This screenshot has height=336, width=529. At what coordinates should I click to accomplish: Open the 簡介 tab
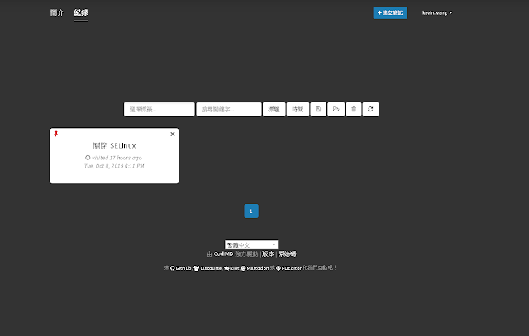coord(57,12)
